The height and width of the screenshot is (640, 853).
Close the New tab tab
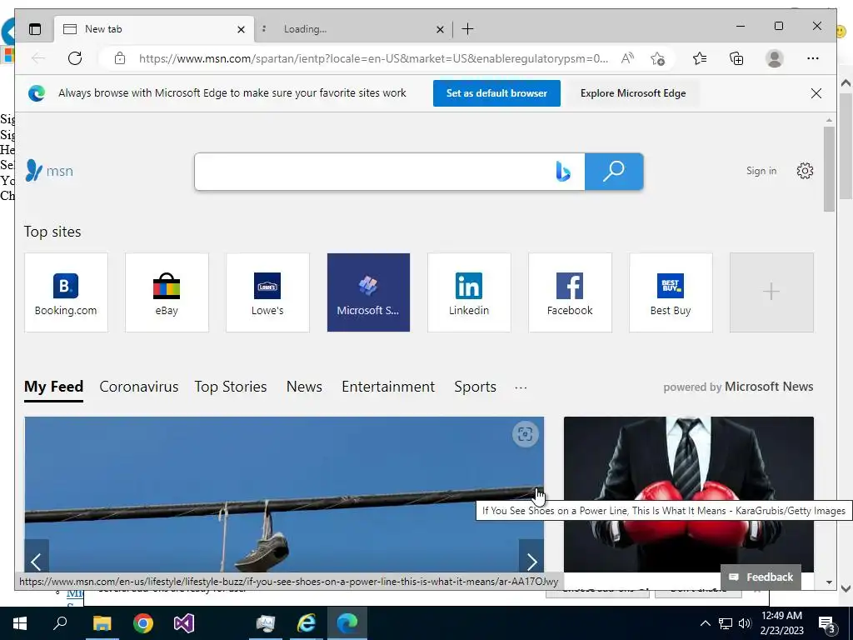[241, 29]
